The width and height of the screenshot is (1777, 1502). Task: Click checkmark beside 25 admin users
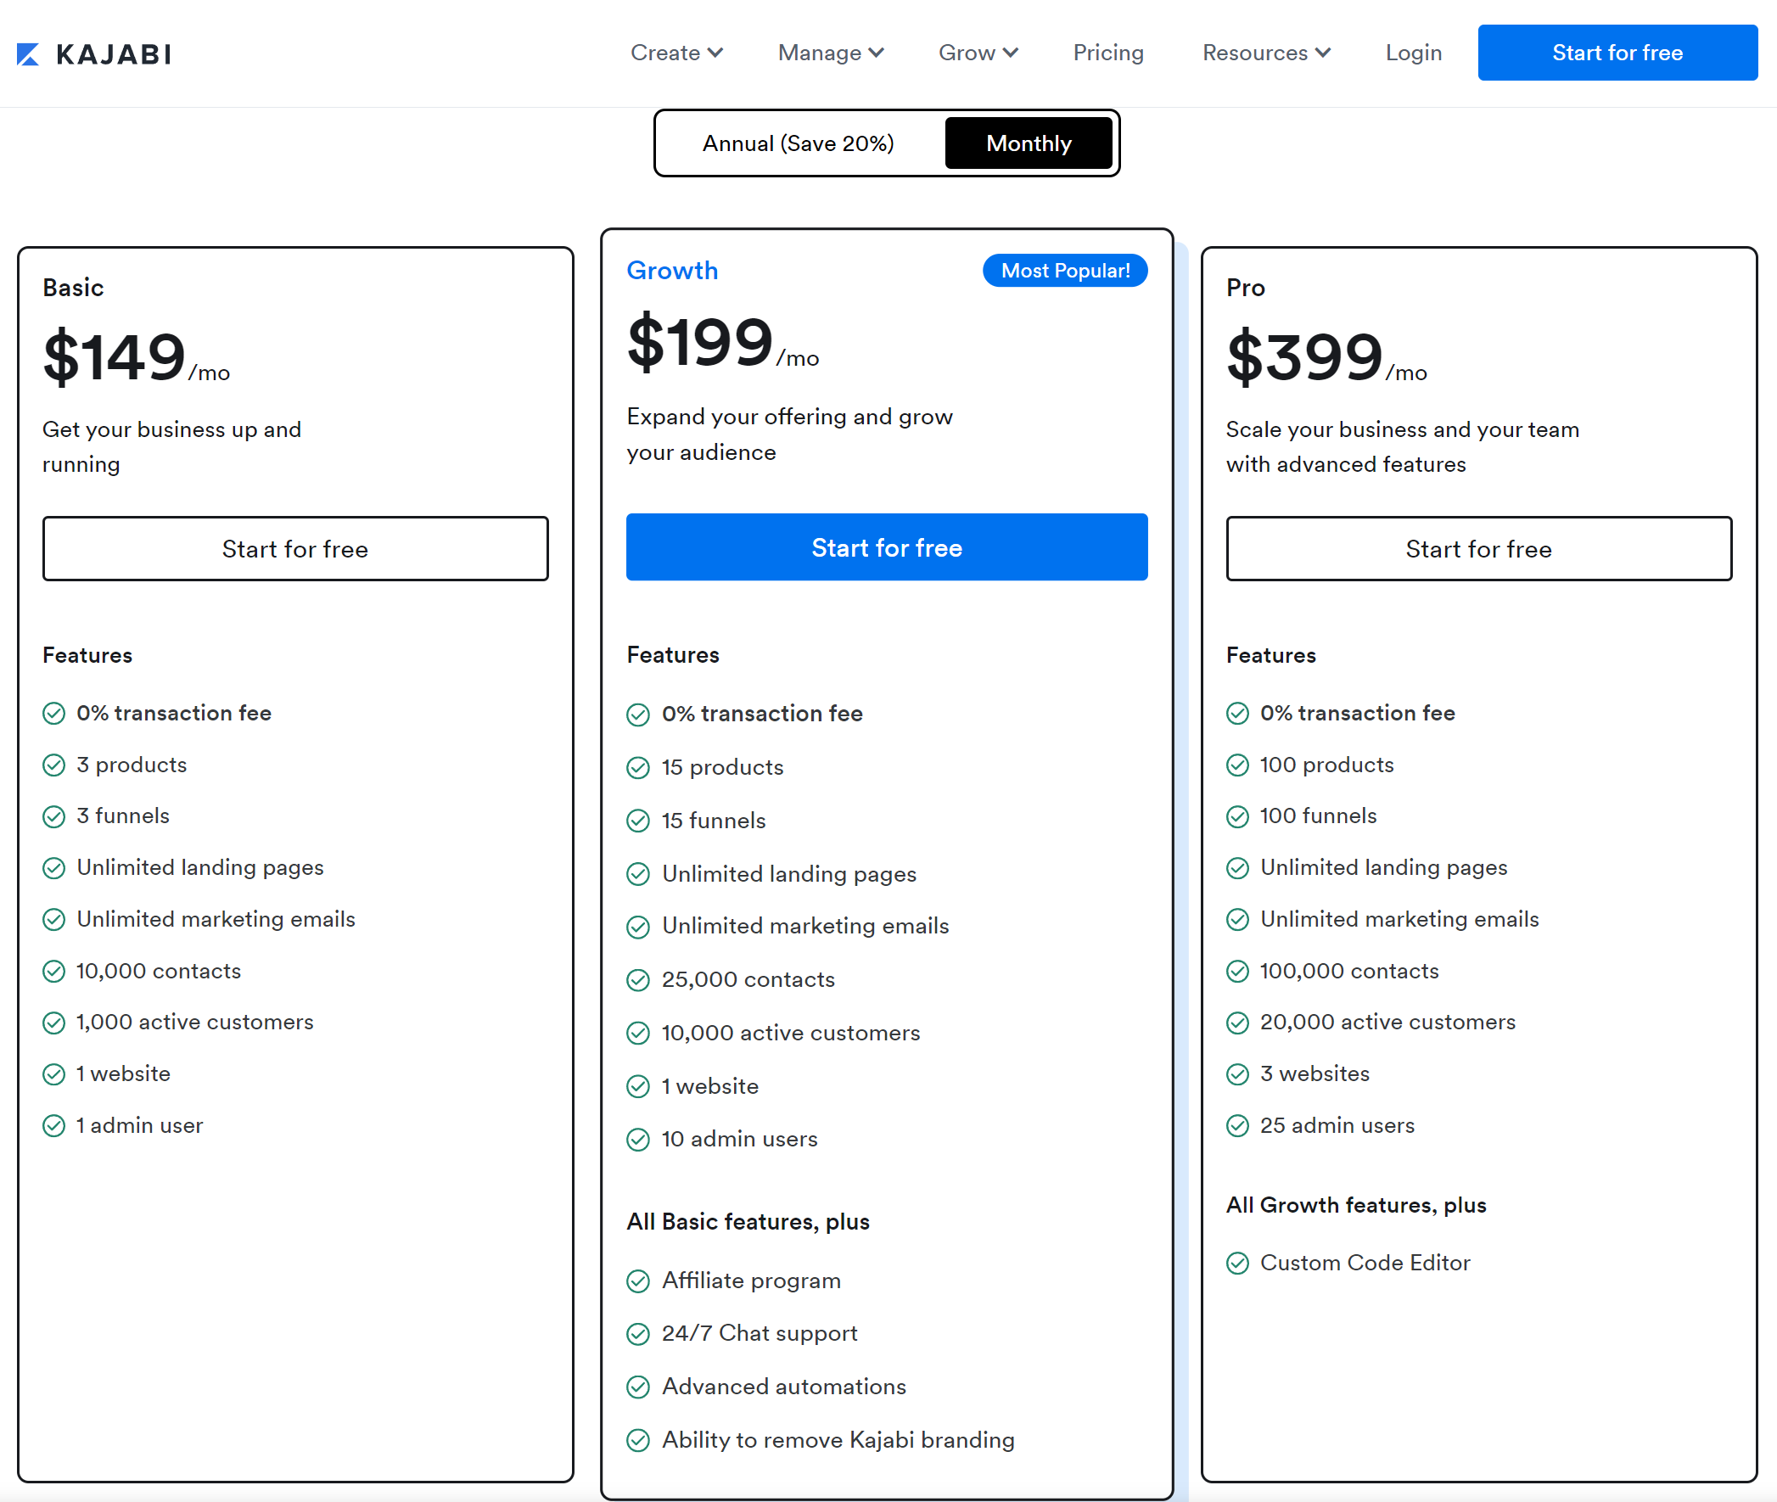pyautogui.click(x=1237, y=1125)
